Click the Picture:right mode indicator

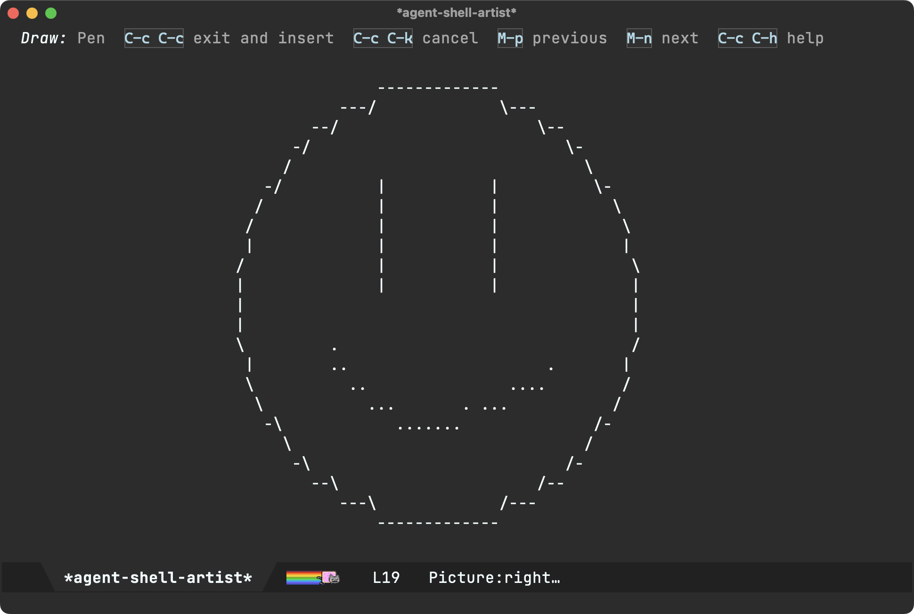point(494,577)
